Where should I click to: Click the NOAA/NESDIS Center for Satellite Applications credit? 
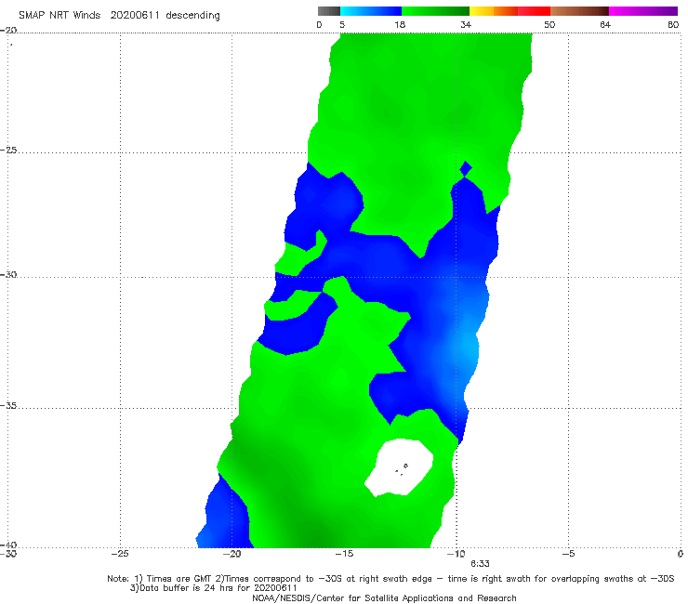point(384,598)
